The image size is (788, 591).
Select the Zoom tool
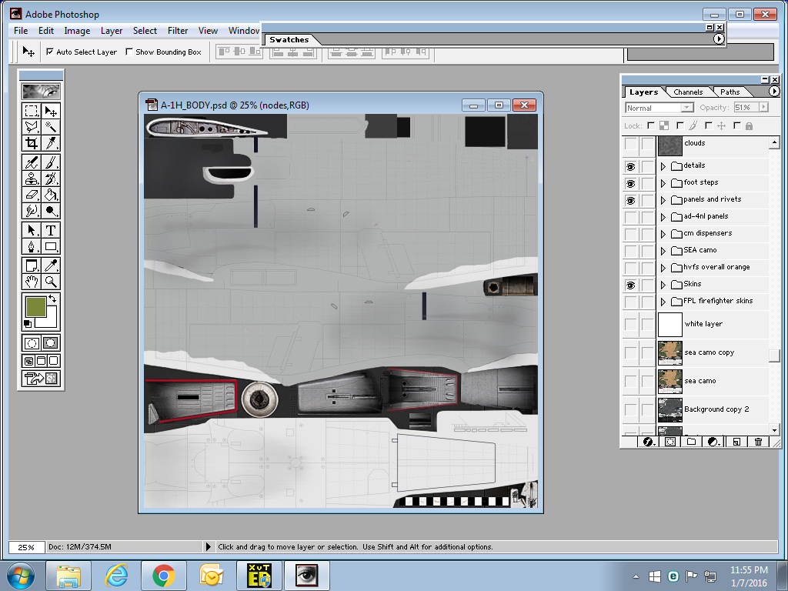[50, 282]
